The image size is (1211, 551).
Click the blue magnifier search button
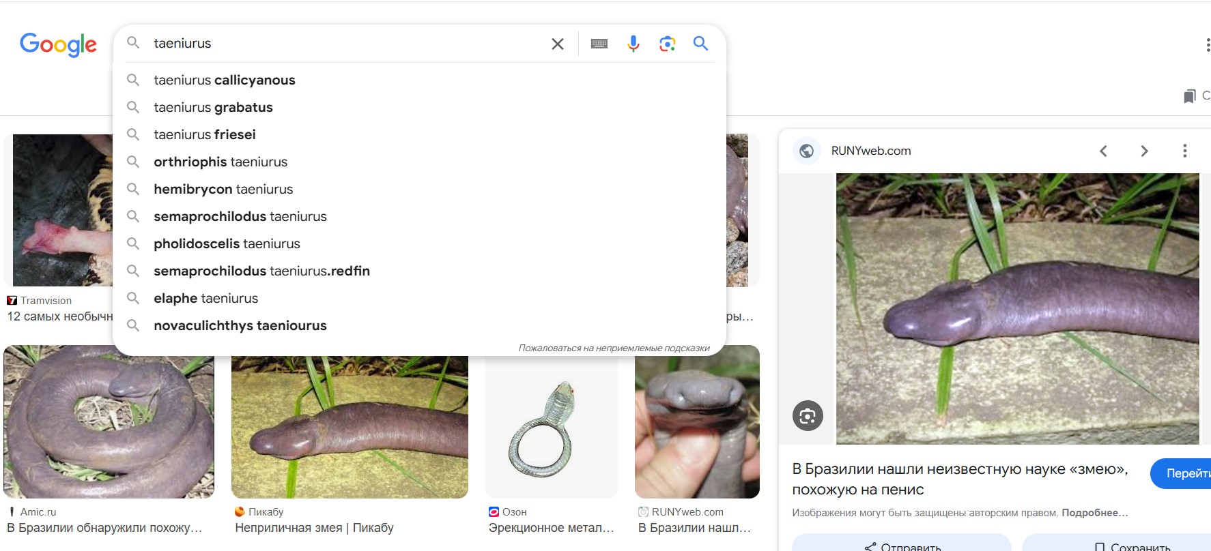[x=700, y=44]
